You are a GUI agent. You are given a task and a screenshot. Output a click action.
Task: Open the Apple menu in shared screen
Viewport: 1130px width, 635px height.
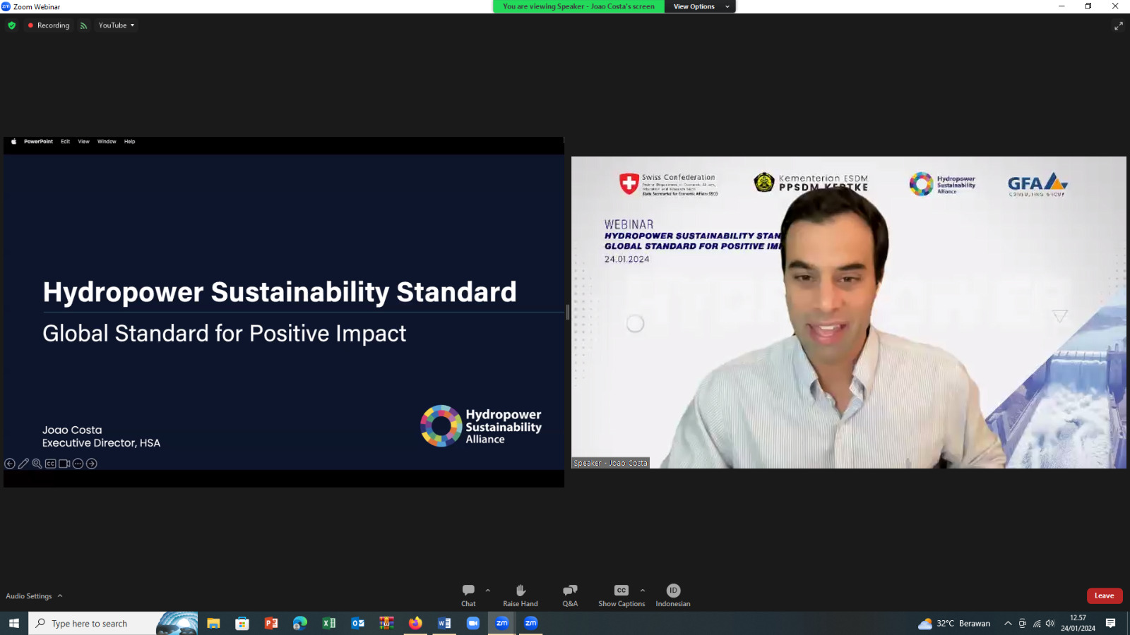click(x=13, y=142)
